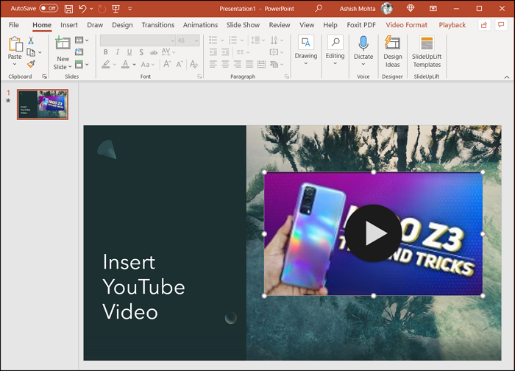Select slide 1 thumbnail

pyautogui.click(x=43, y=105)
